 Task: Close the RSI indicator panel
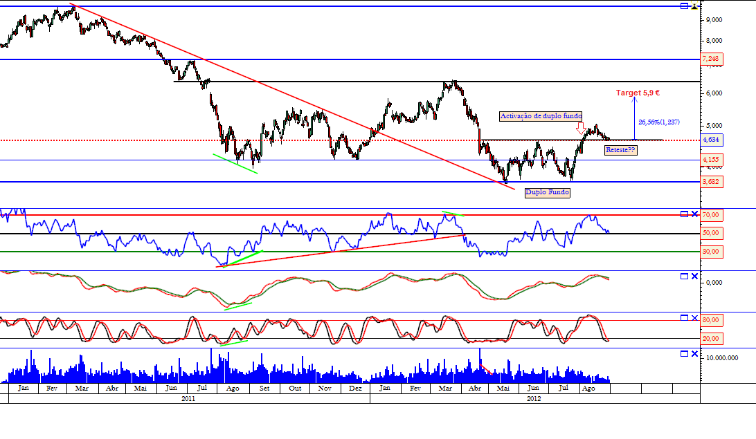(x=695, y=214)
